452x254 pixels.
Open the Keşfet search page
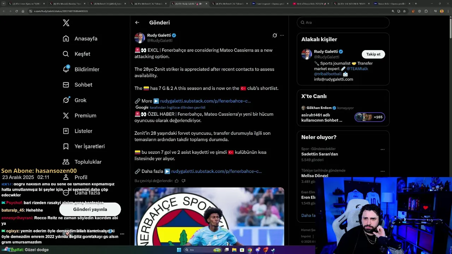tap(76, 54)
